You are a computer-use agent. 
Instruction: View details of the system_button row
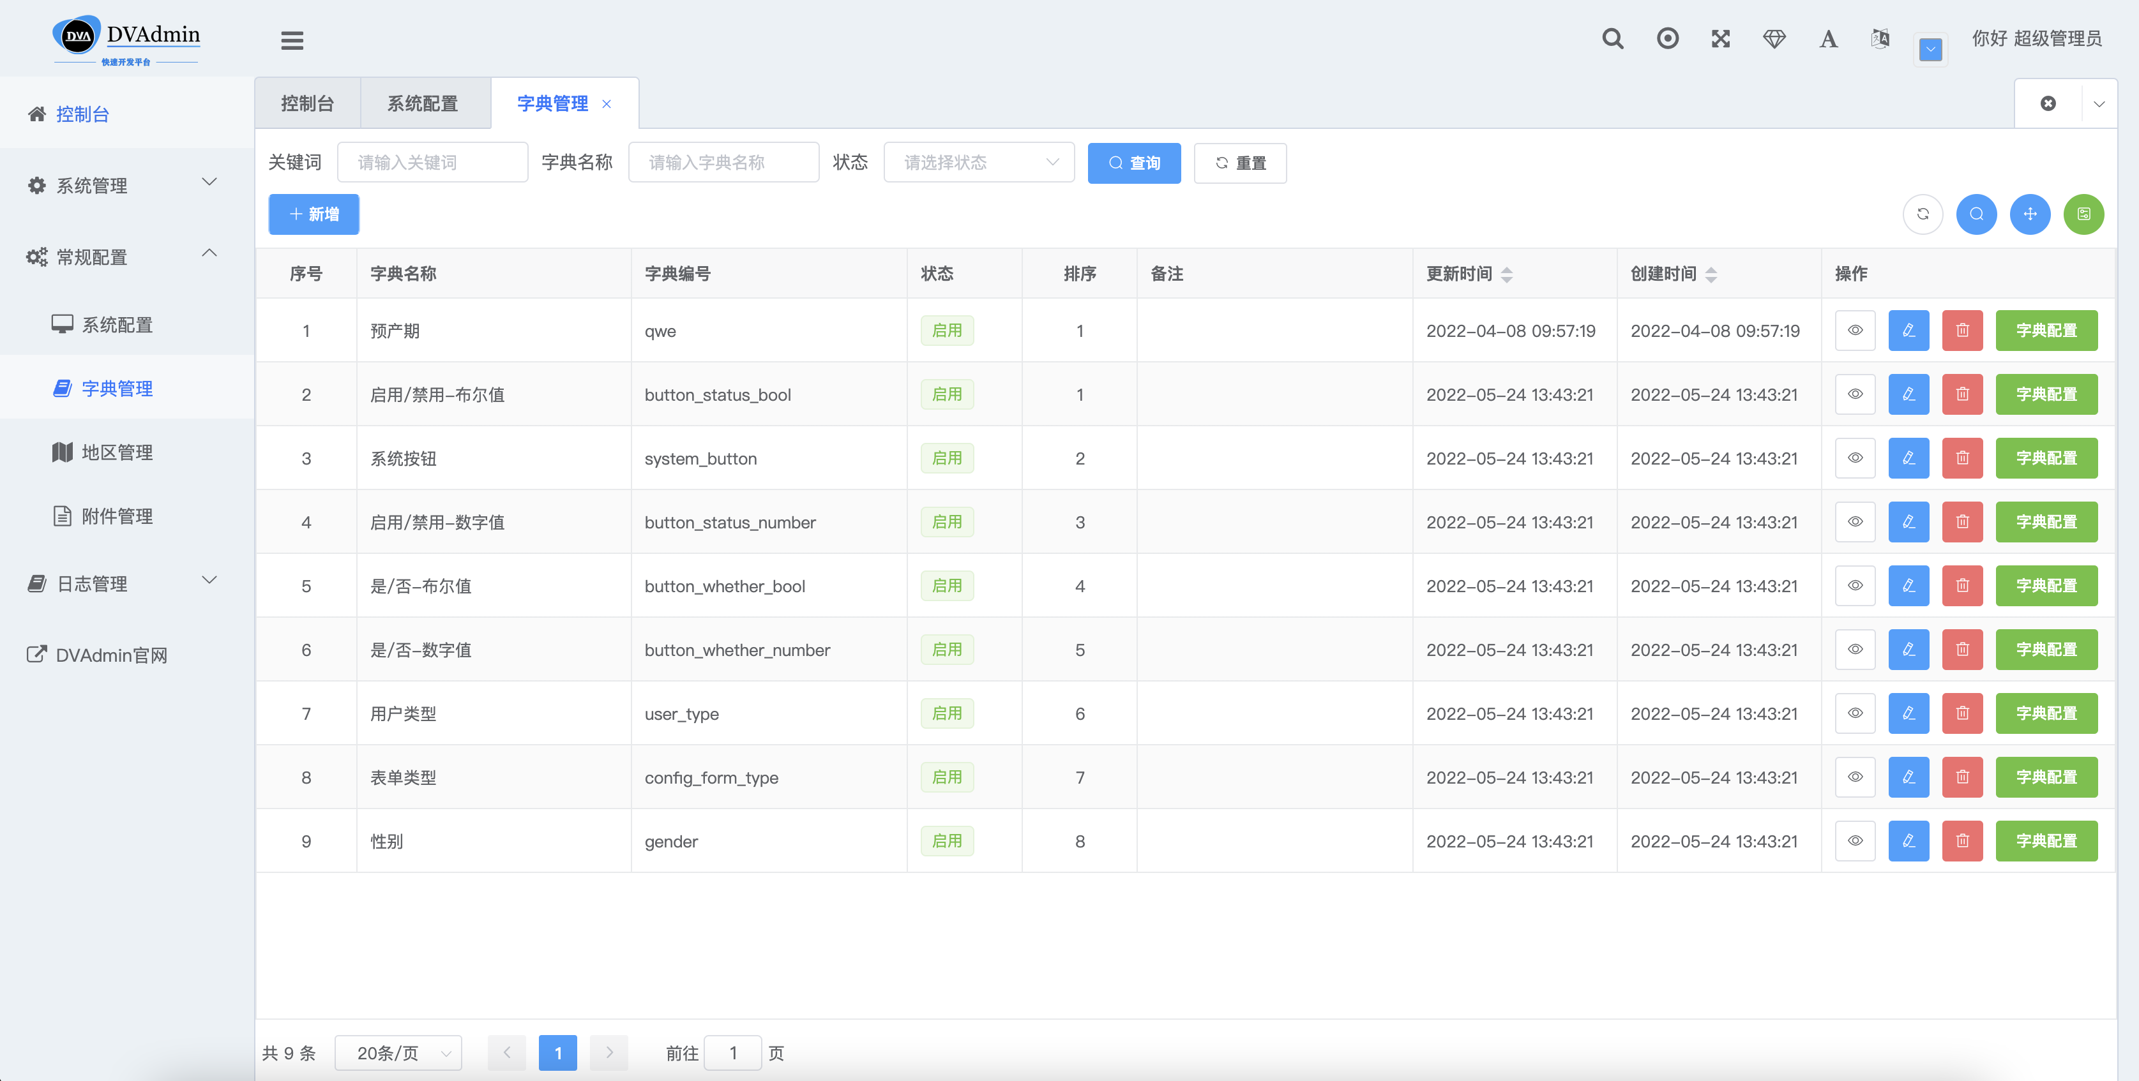[1855, 458]
